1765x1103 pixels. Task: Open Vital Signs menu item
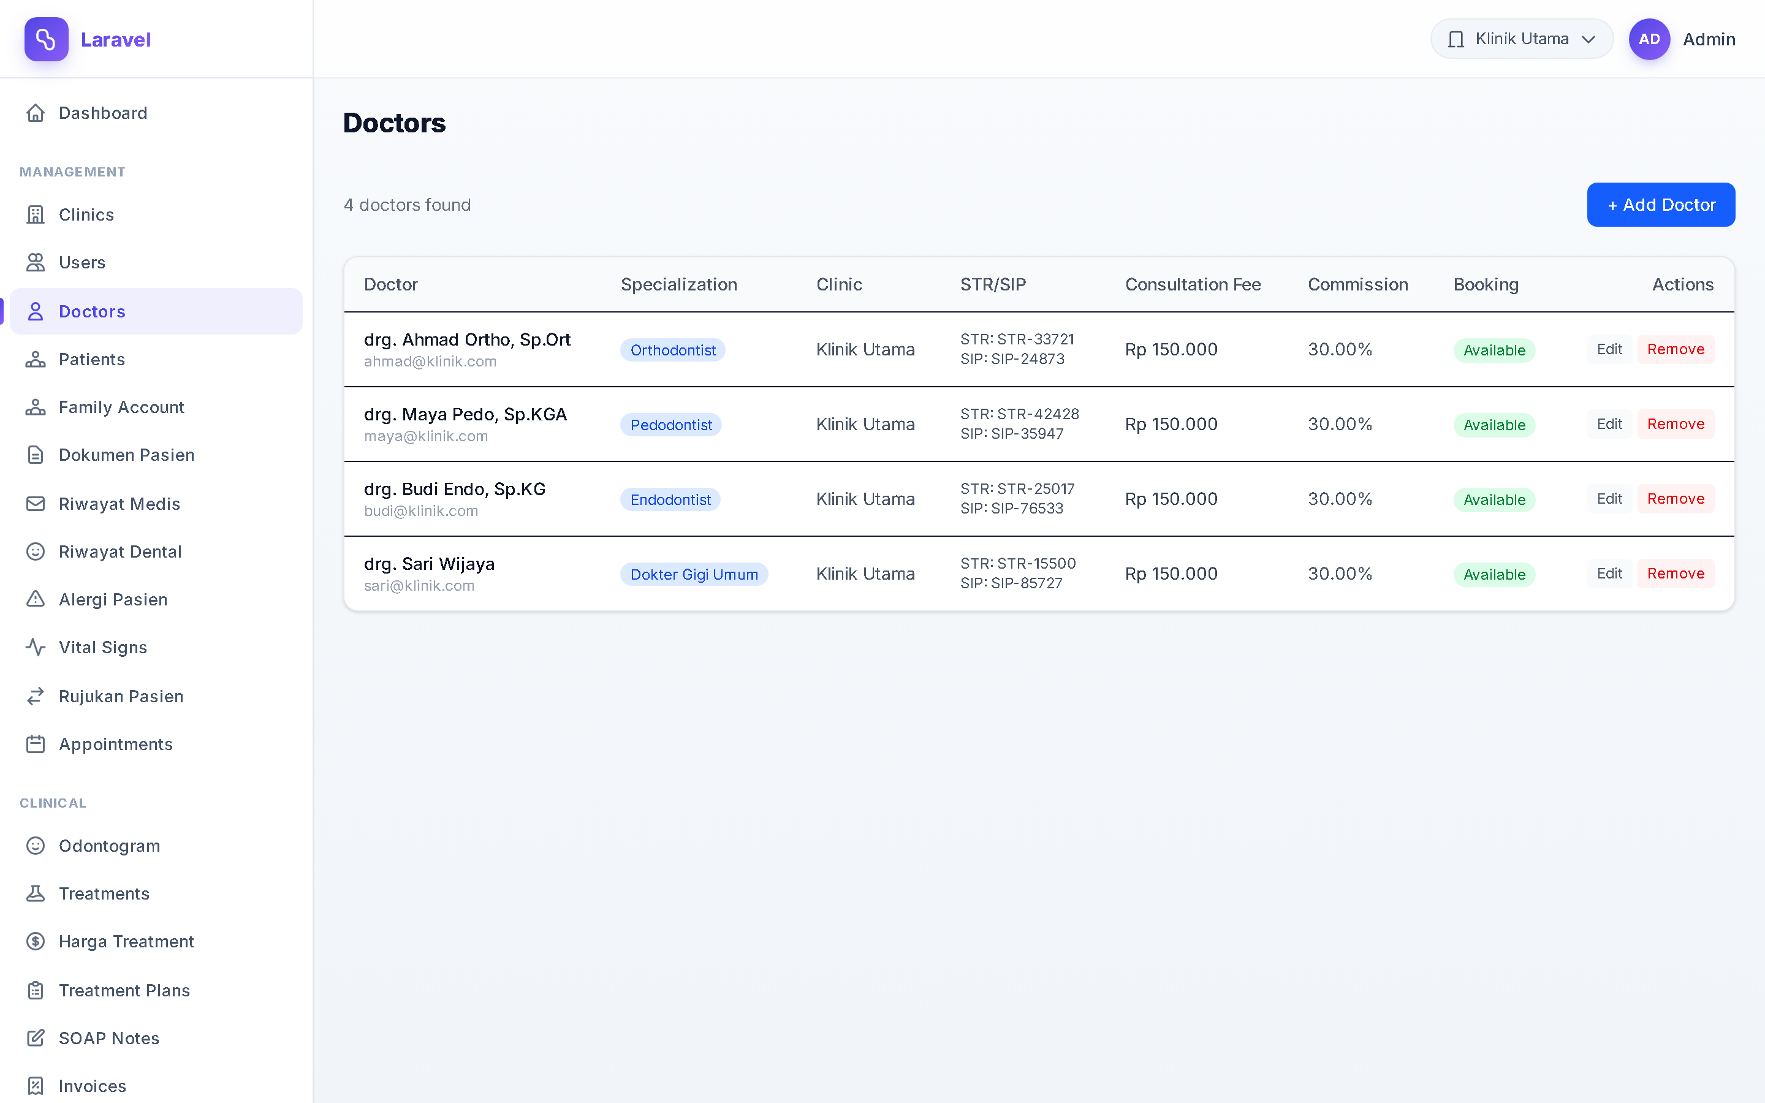(x=156, y=648)
